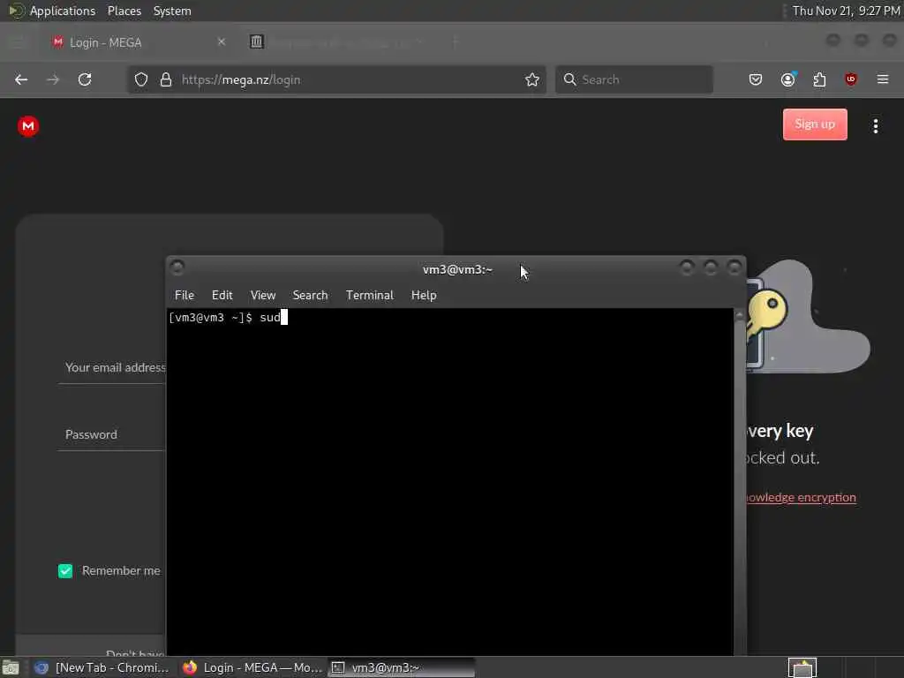
Task: Save page to Pocket
Action: [x=756, y=79]
